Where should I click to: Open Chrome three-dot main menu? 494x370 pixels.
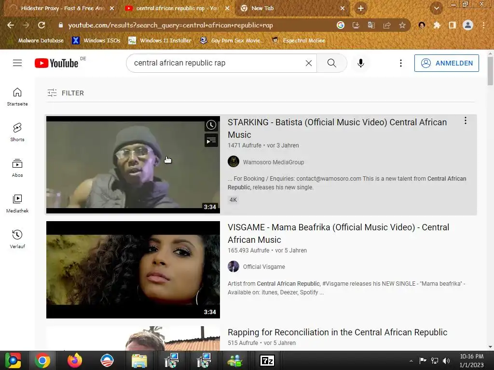483,25
